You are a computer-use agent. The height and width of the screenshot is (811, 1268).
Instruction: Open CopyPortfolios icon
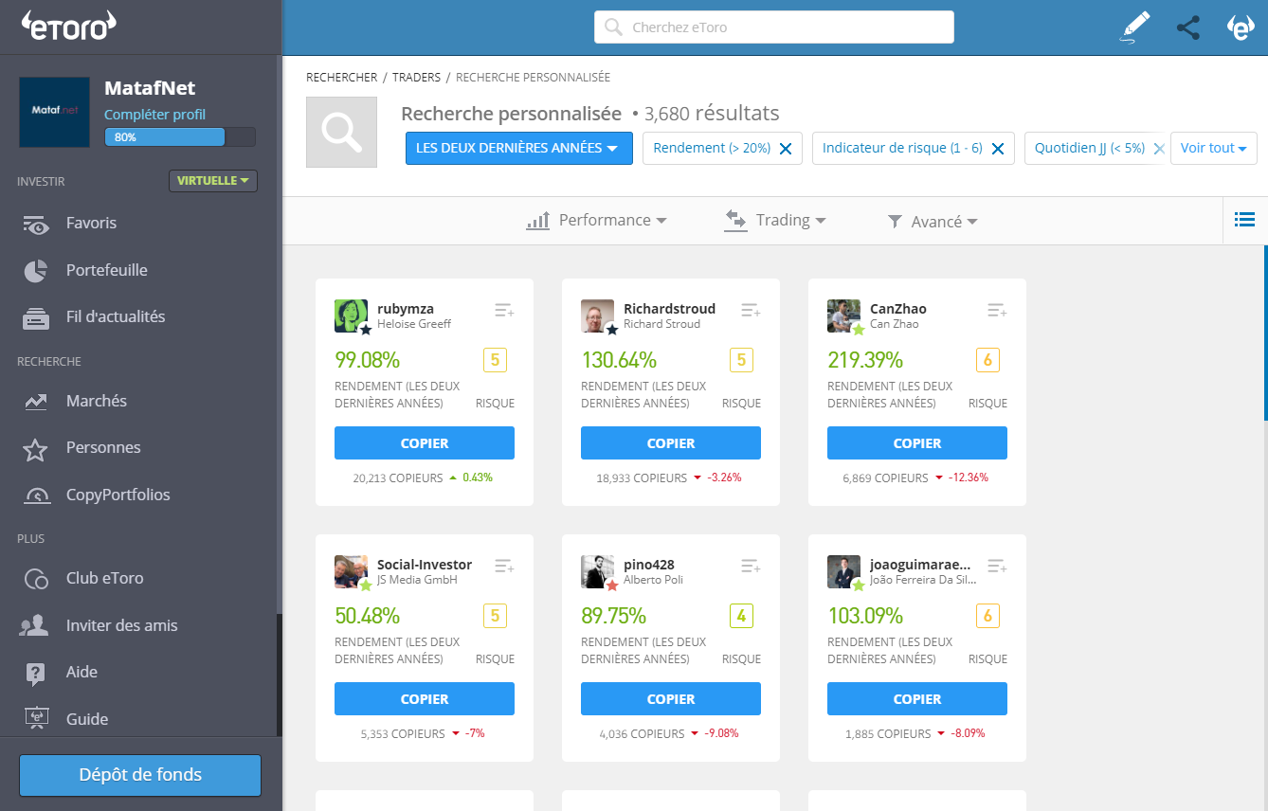click(36, 496)
